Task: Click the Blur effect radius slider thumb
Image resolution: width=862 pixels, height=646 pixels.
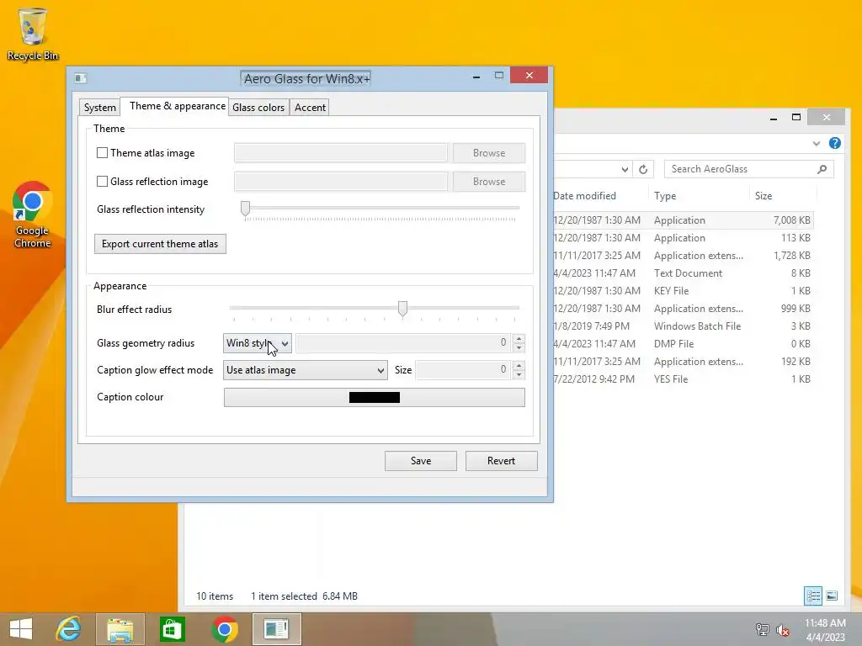Action: pos(403,309)
